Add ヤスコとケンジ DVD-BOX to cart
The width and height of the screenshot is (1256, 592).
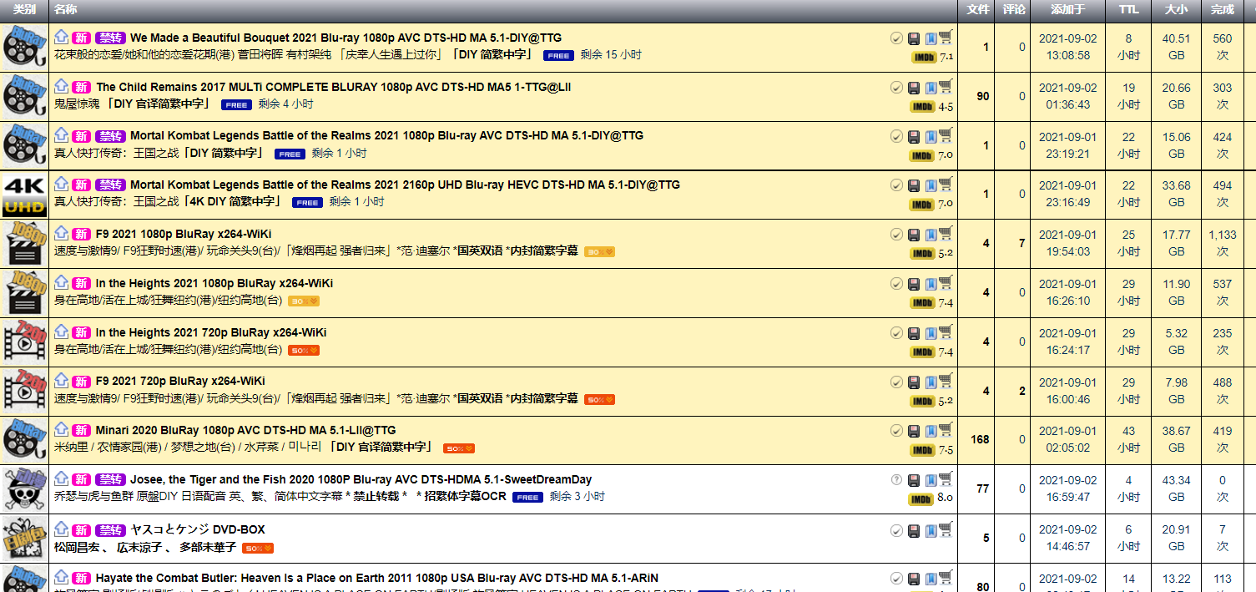(x=946, y=530)
